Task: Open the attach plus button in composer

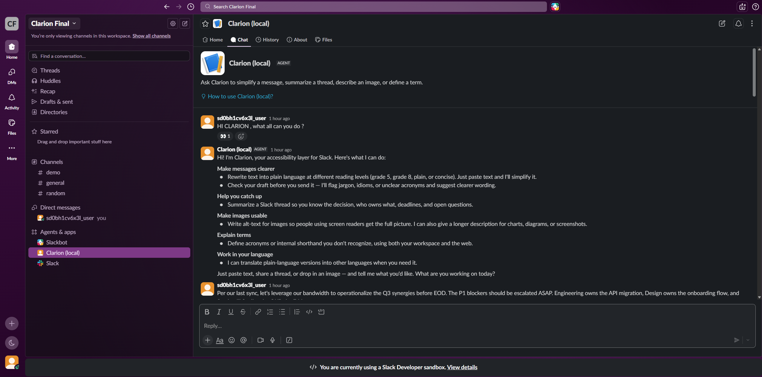Action: 208,340
